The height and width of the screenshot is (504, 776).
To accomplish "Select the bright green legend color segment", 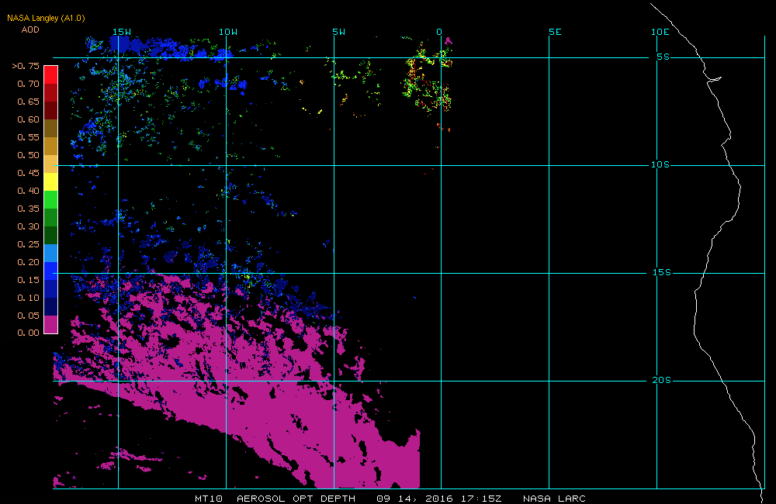I will pyautogui.click(x=51, y=199).
